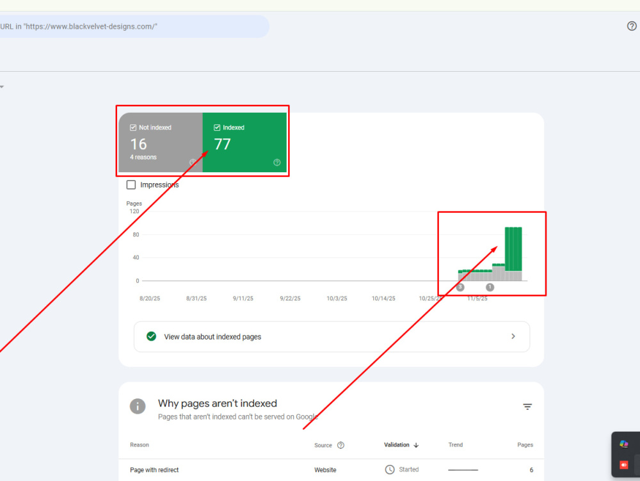This screenshot has height=481, width=640.
Task: Toggle the Not indexed checkbox
Action: click(133, 127)
